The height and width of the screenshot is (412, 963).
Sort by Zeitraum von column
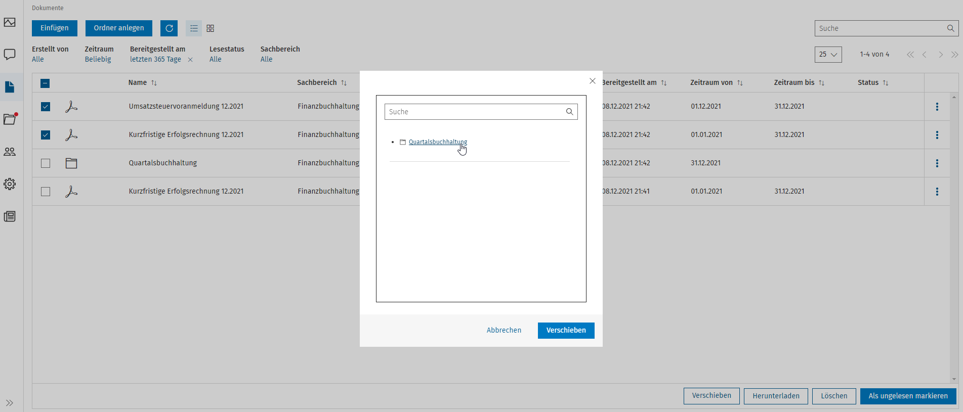(x=717, y=82)
